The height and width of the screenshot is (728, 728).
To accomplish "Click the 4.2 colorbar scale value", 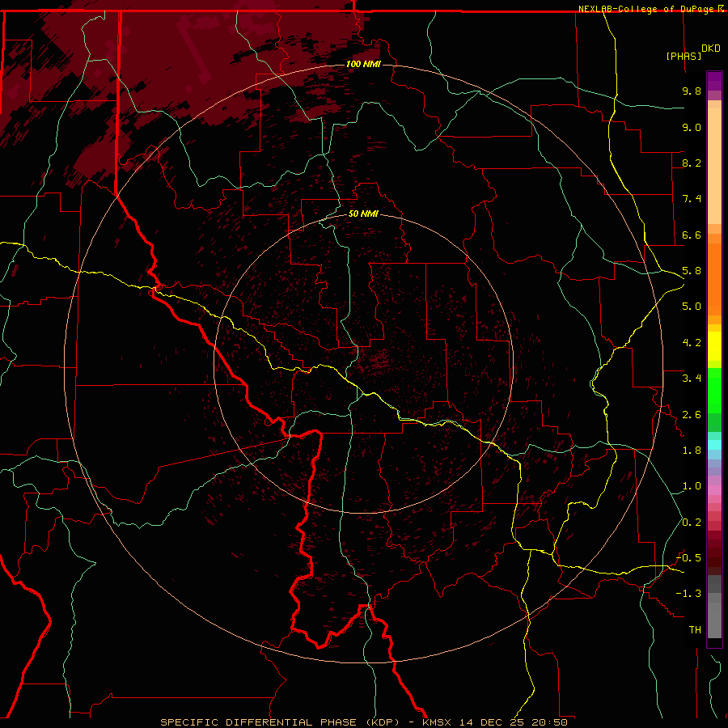I will point(692,343).
